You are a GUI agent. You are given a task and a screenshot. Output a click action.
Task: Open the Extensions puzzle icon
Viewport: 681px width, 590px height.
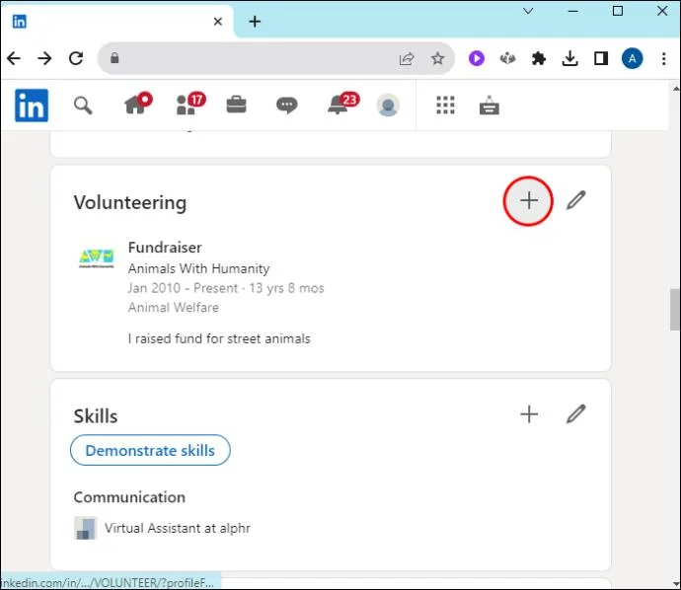[539, 58]
